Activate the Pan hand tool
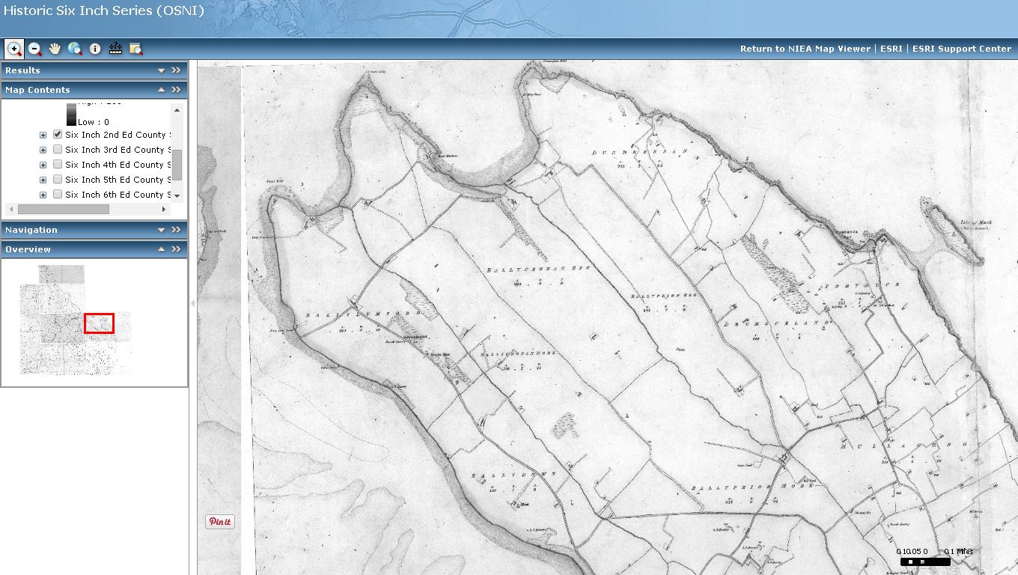Image resolution: width=1018 pixels, height=575 pixels. coord(54,48)
